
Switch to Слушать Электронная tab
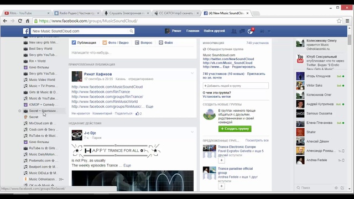point(127,13)
